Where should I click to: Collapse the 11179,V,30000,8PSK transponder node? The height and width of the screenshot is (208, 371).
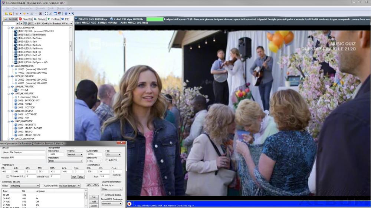click(9, 28)
